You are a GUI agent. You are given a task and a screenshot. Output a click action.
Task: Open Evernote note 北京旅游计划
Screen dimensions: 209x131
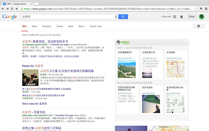[152, 65]
